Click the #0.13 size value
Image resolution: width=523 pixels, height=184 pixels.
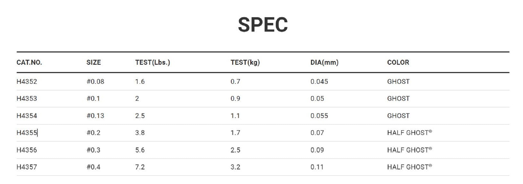click(95, 116)
